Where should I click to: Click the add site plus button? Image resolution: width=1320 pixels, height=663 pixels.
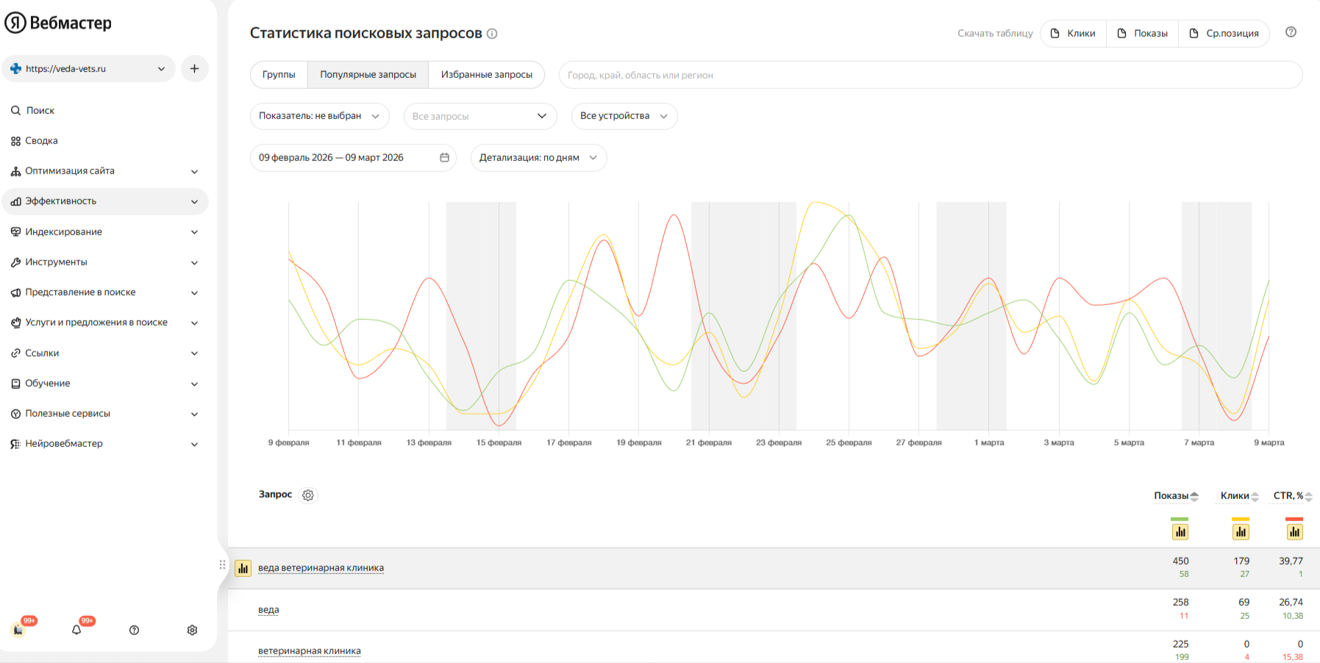pyautogui.click(x=194, y=68)
